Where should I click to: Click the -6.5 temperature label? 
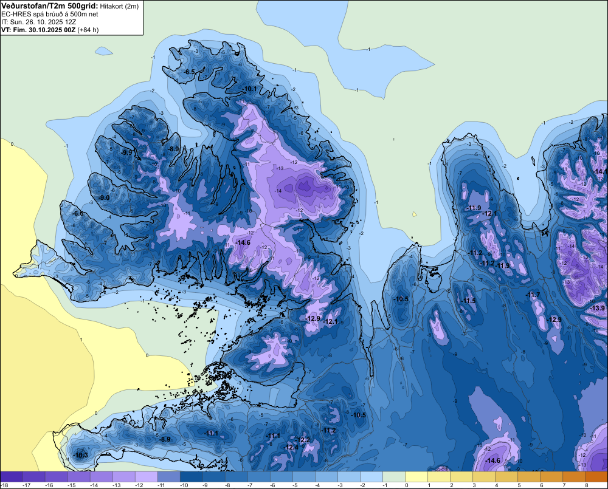click(x=189, y=72)
